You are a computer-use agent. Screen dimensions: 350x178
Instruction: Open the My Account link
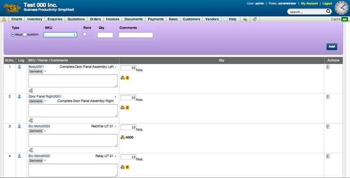(x=309, y=3)
